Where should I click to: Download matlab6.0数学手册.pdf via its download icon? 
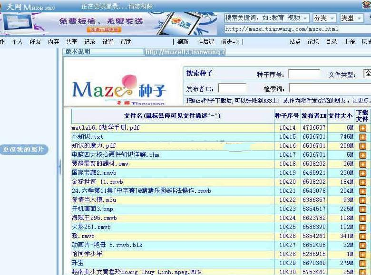coord(362,128)
